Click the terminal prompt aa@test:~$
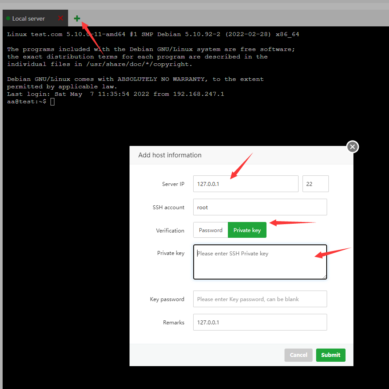This screenshot has height=389, width=389. (x=26, y=102)
